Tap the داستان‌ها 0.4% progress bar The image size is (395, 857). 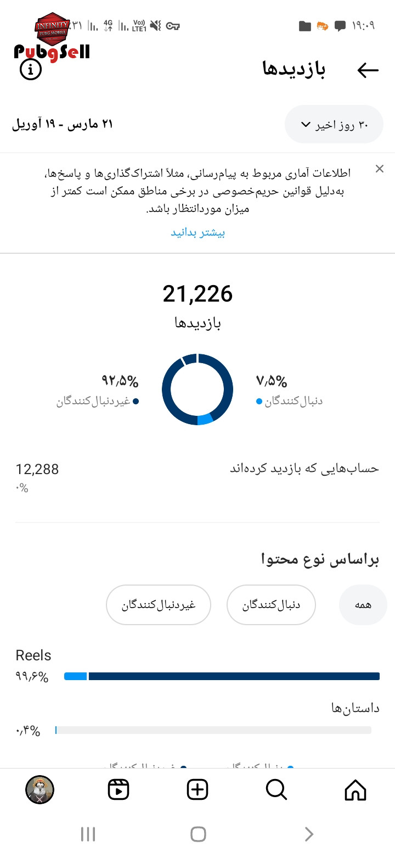point(213,730)
